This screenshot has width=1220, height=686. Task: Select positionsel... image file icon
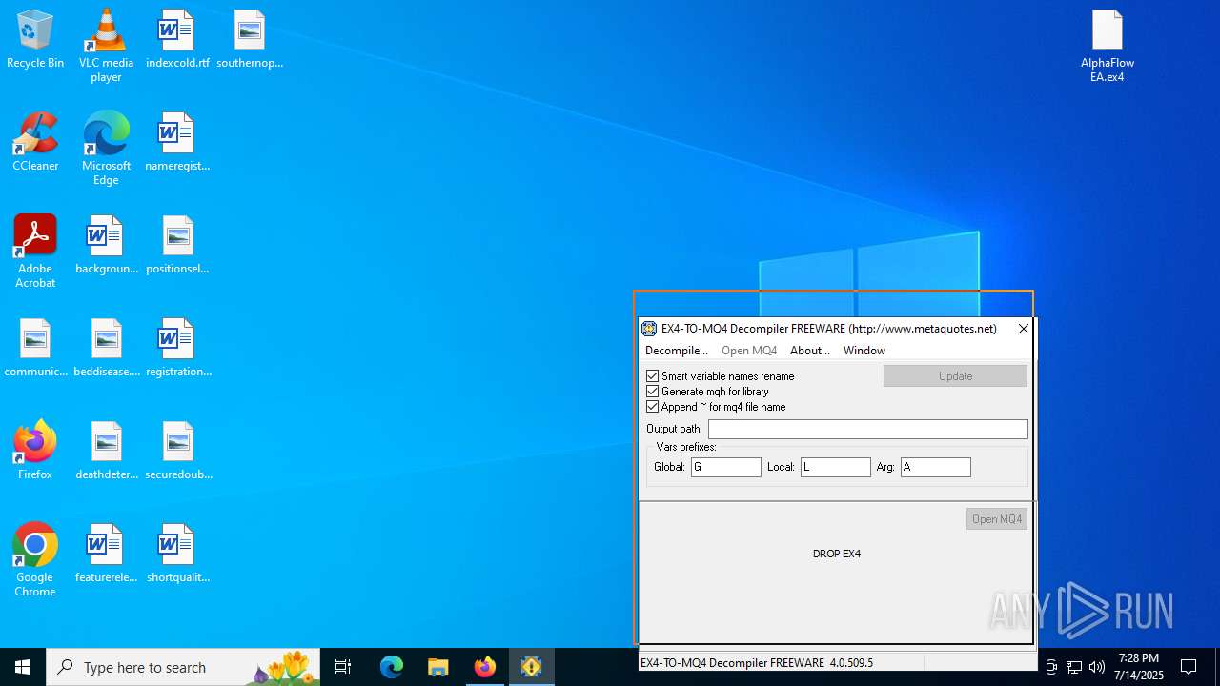click(x=177, y=246)
